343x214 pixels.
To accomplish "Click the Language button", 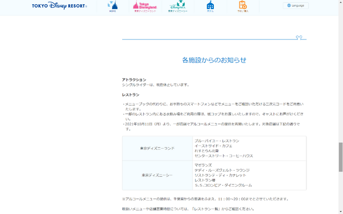I will [296, 5].
